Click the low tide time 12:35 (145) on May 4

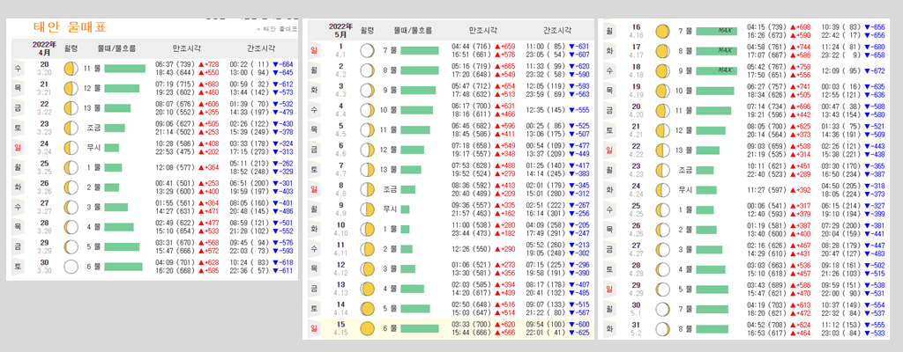coord(545,110)
